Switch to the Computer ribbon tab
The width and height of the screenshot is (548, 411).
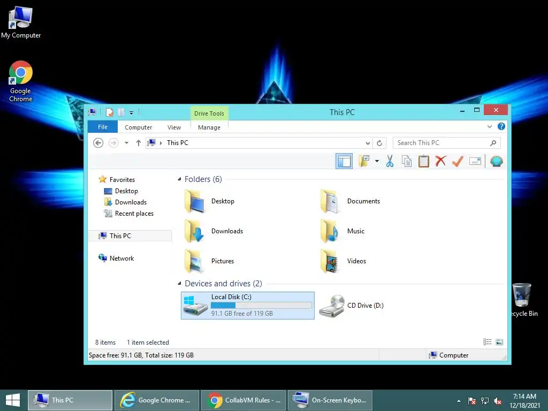[x=139, y=127]
